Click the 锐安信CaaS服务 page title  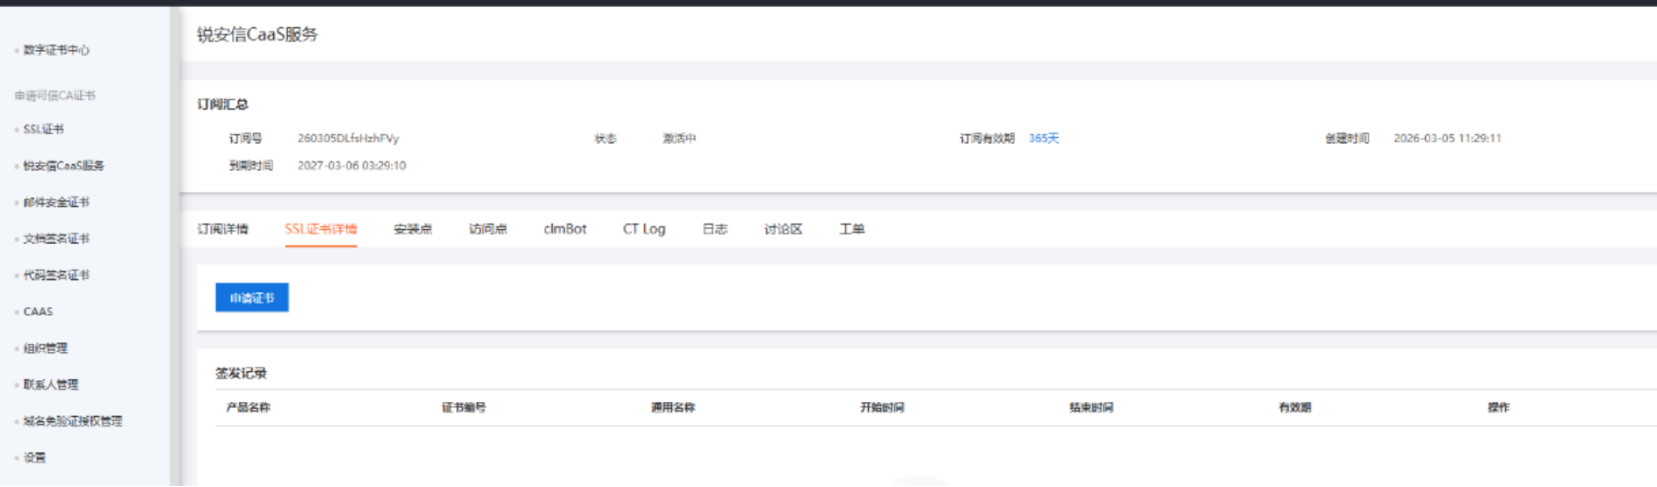(257, 35)
